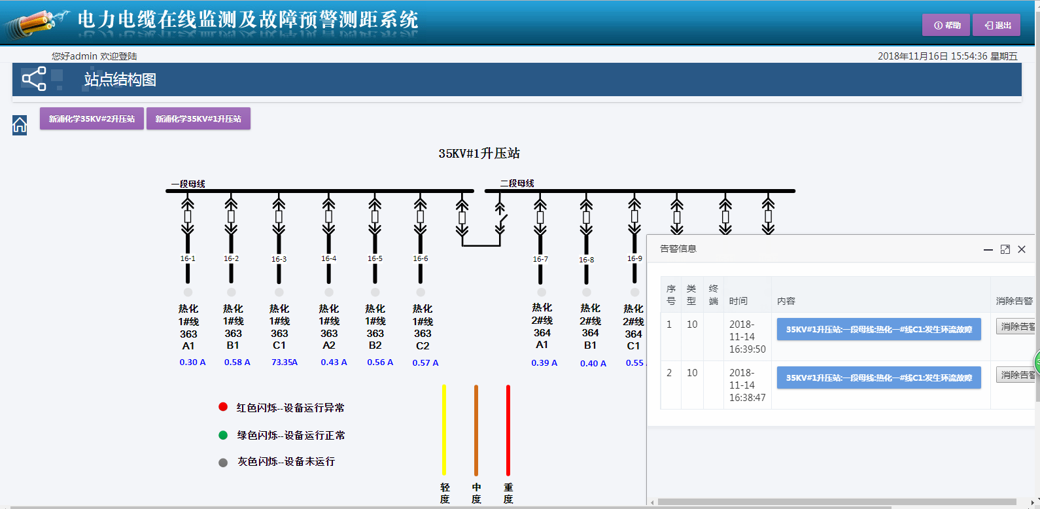Click the 帮助 help button

pyautogui.click(x=946, y=25)
